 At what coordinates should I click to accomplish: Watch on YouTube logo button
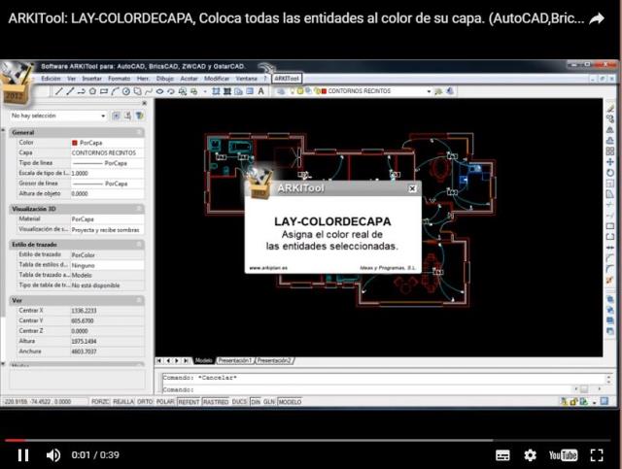pos(563,455)
